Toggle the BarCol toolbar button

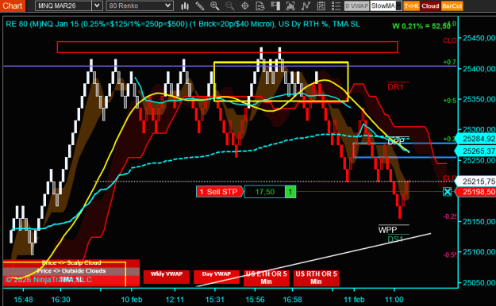coord(452,6)
